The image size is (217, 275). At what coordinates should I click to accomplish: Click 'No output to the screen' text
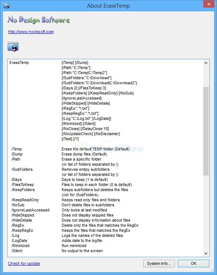tap(82, 251)
